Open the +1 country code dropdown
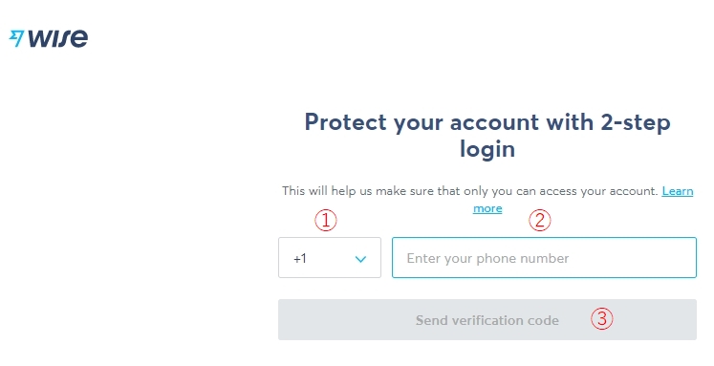 coord(330,258)
